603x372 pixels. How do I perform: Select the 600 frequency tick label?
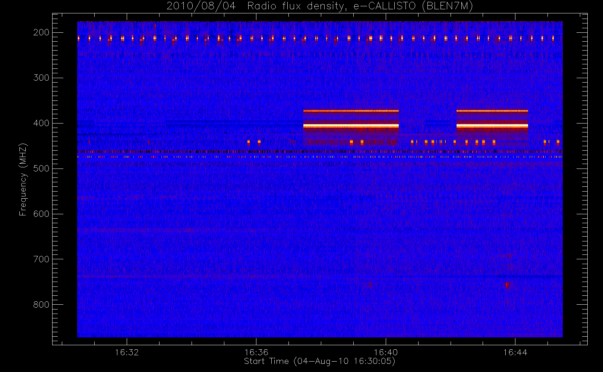click(41, 214)
